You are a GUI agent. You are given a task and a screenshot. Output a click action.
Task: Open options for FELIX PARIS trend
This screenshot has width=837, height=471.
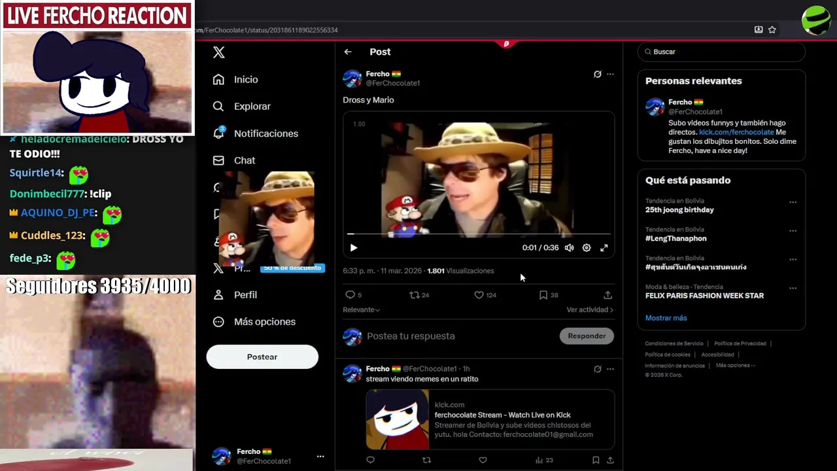point(793,288)
